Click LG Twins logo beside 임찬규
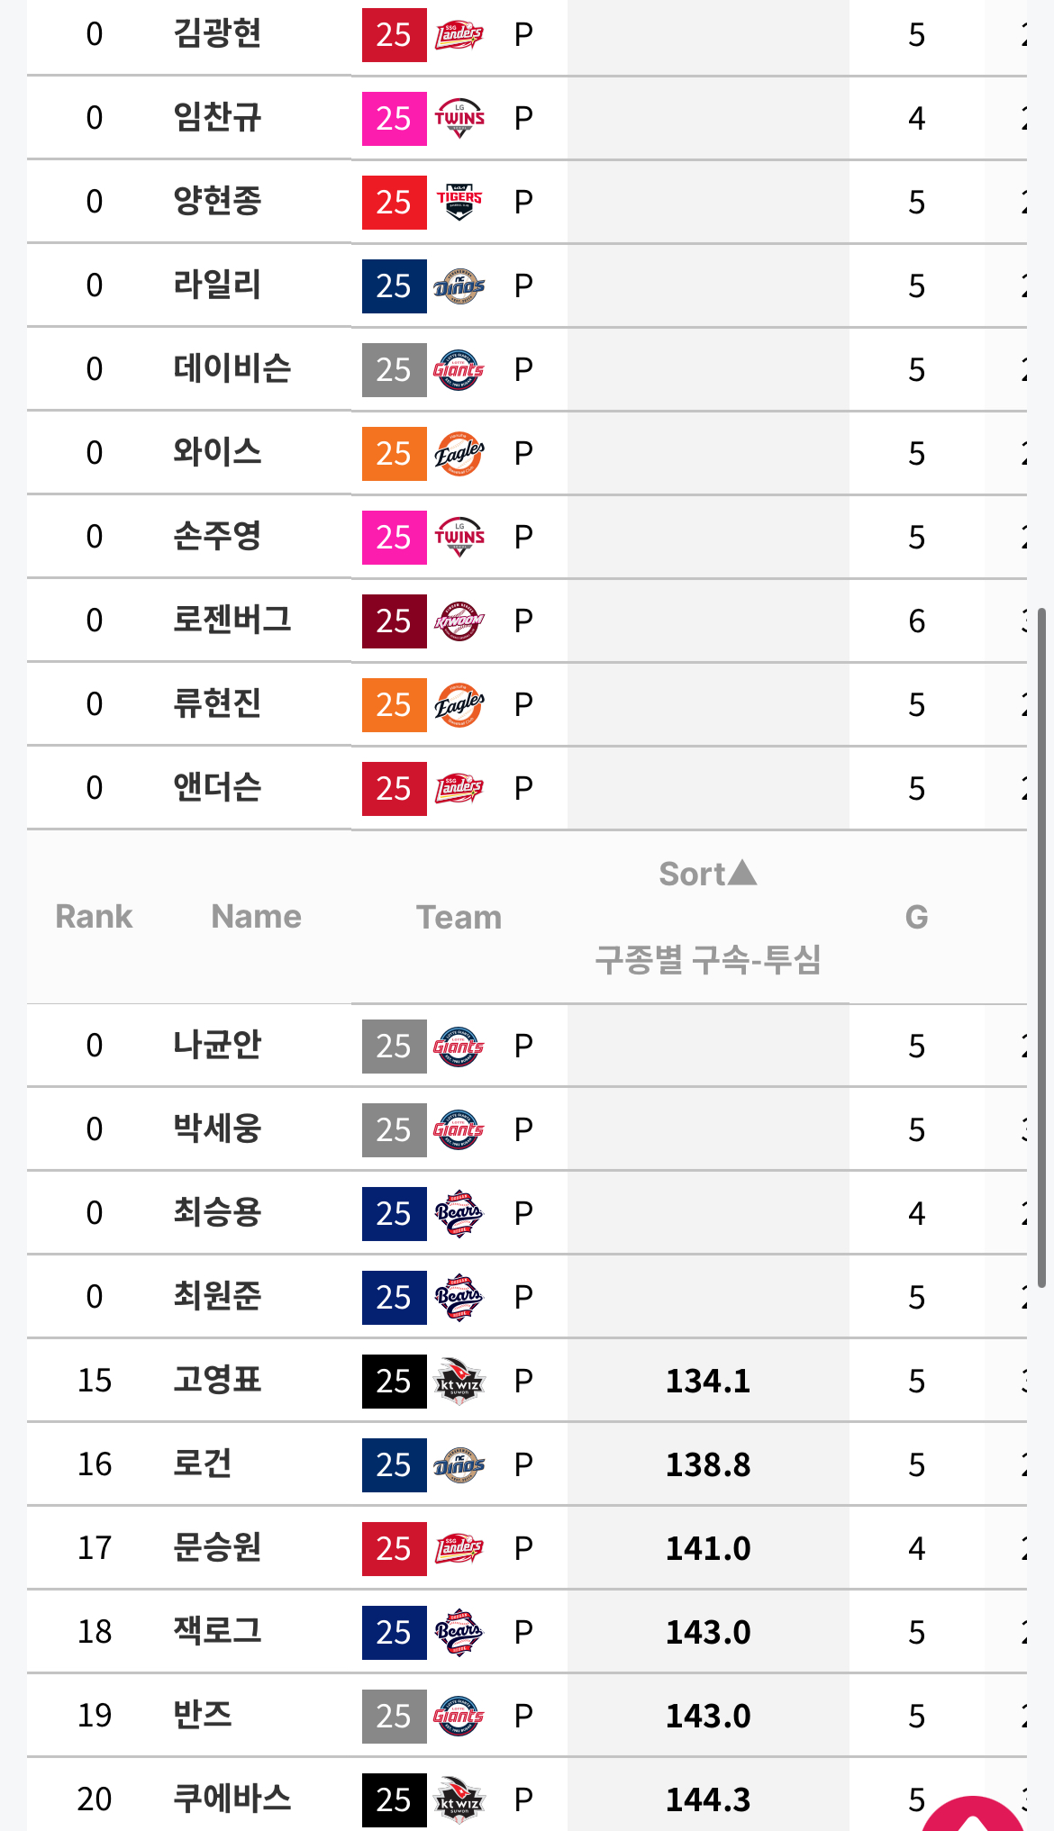Screen dimensions: 1054x1831 point(459,119)
